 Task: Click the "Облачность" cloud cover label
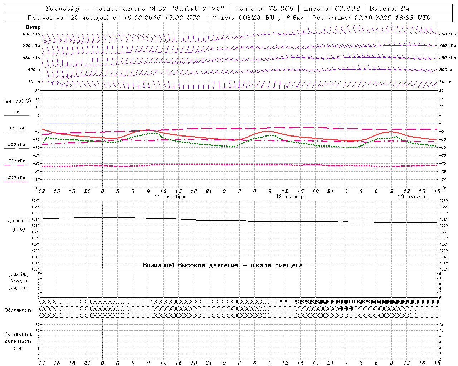18,310
